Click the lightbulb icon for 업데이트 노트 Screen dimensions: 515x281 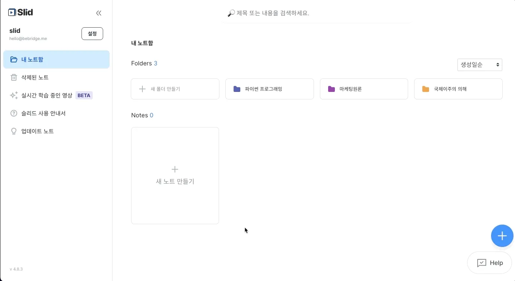pos(14,131)
